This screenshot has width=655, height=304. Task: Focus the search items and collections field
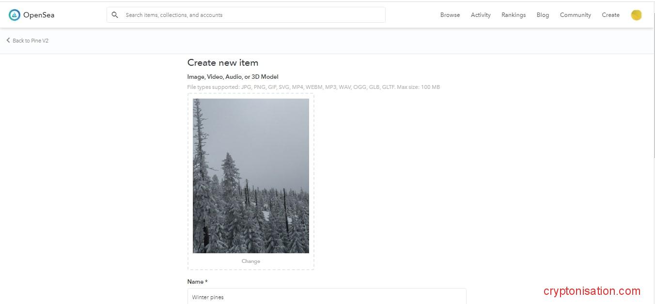246,15
